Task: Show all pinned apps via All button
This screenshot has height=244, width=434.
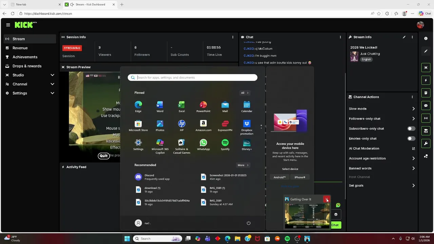Action: pyautogui.click(x=245, y=93)
